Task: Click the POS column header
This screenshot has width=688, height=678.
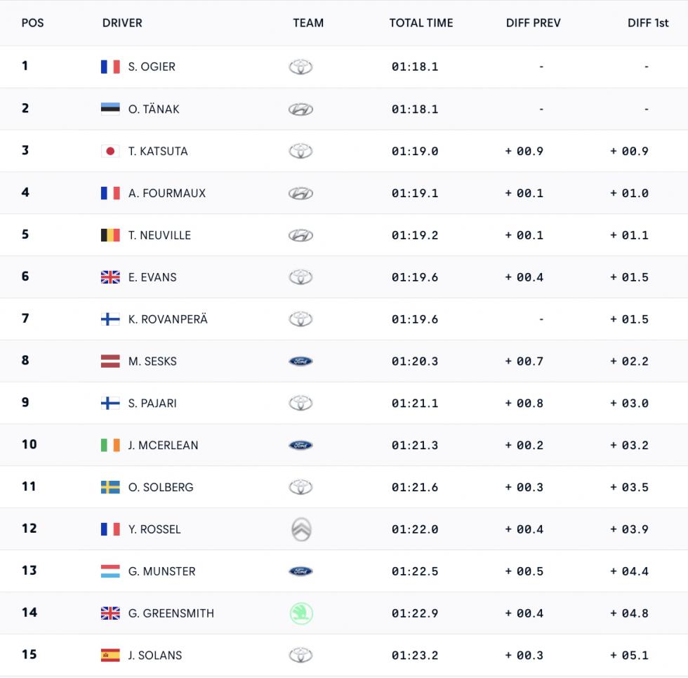Action: click(32, 22)
